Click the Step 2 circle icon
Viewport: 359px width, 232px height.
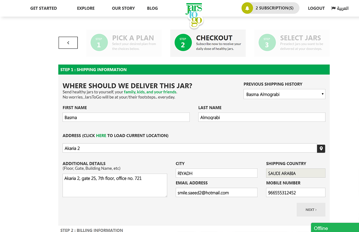(183, 42)
